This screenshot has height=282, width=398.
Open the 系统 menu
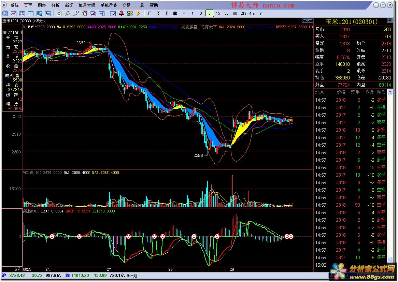[x=14, y=5]
